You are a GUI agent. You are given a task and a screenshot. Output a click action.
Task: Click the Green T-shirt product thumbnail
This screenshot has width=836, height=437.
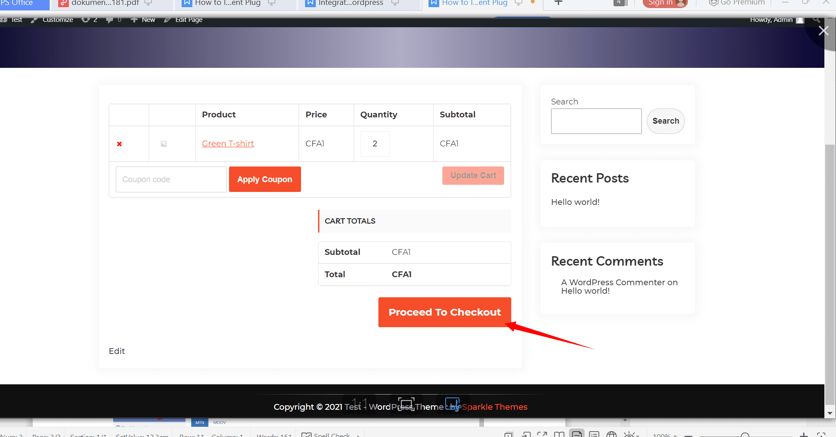164,144
